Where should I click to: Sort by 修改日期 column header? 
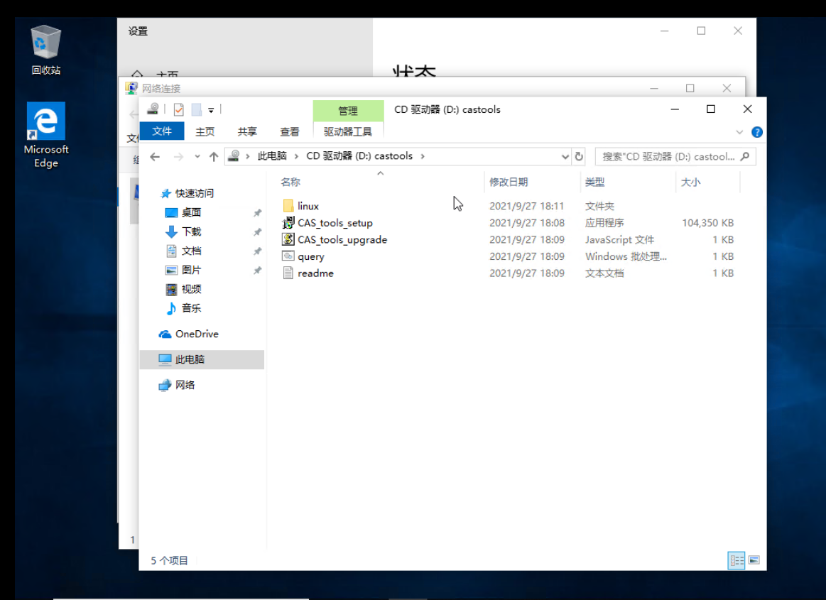pyautogui.click(x=509, y=182)
